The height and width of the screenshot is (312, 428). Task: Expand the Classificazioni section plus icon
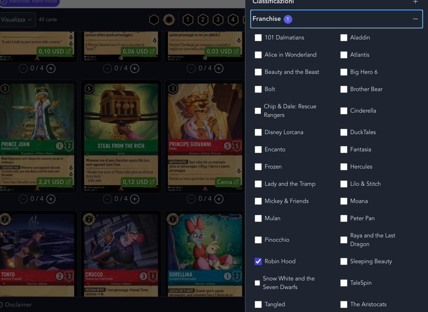[x=415, y=2]
